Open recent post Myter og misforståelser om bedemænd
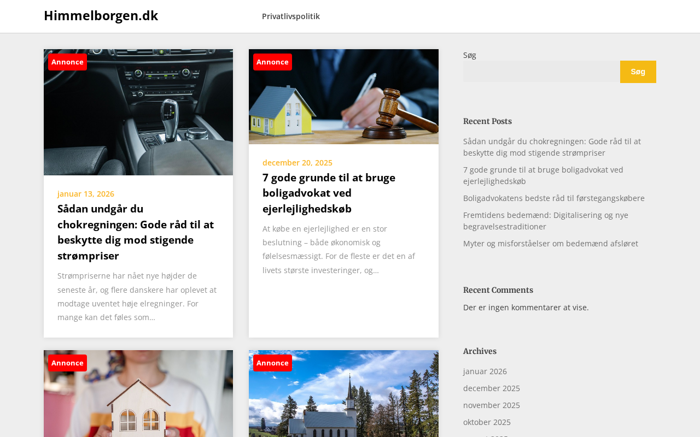 coord(551,244)
